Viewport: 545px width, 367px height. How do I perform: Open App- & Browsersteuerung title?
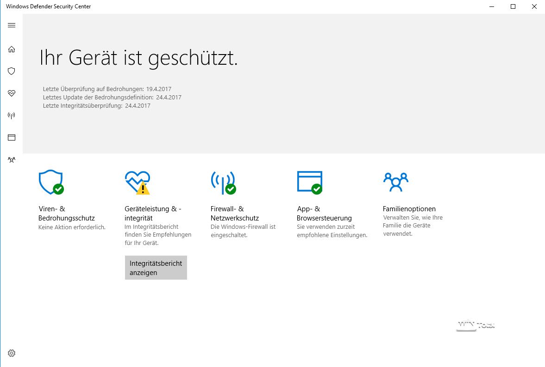coord(324,214)
